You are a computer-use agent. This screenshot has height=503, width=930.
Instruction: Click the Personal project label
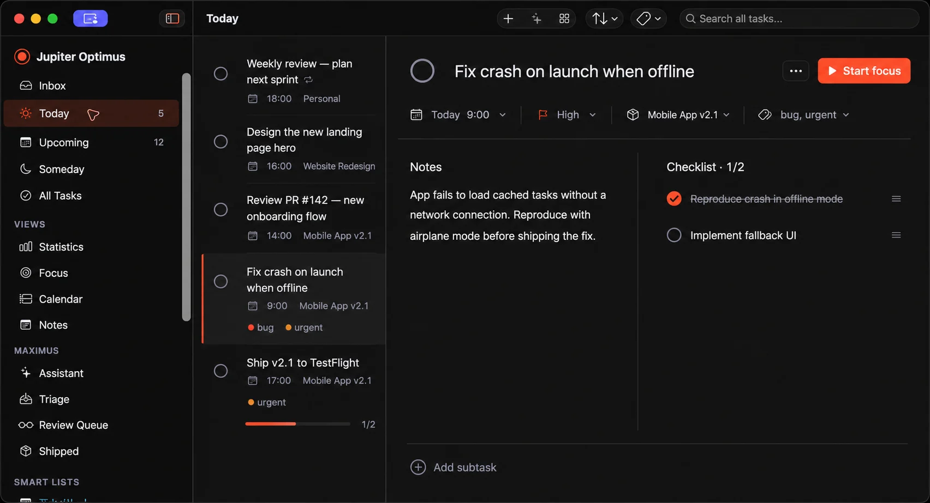(321, 99)
